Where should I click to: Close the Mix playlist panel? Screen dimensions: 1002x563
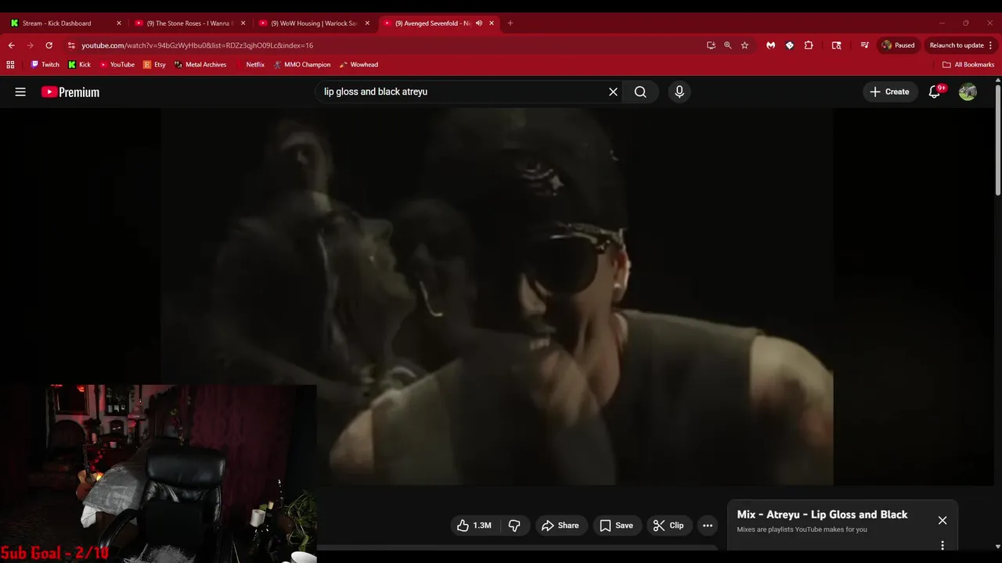click(943, 520)
